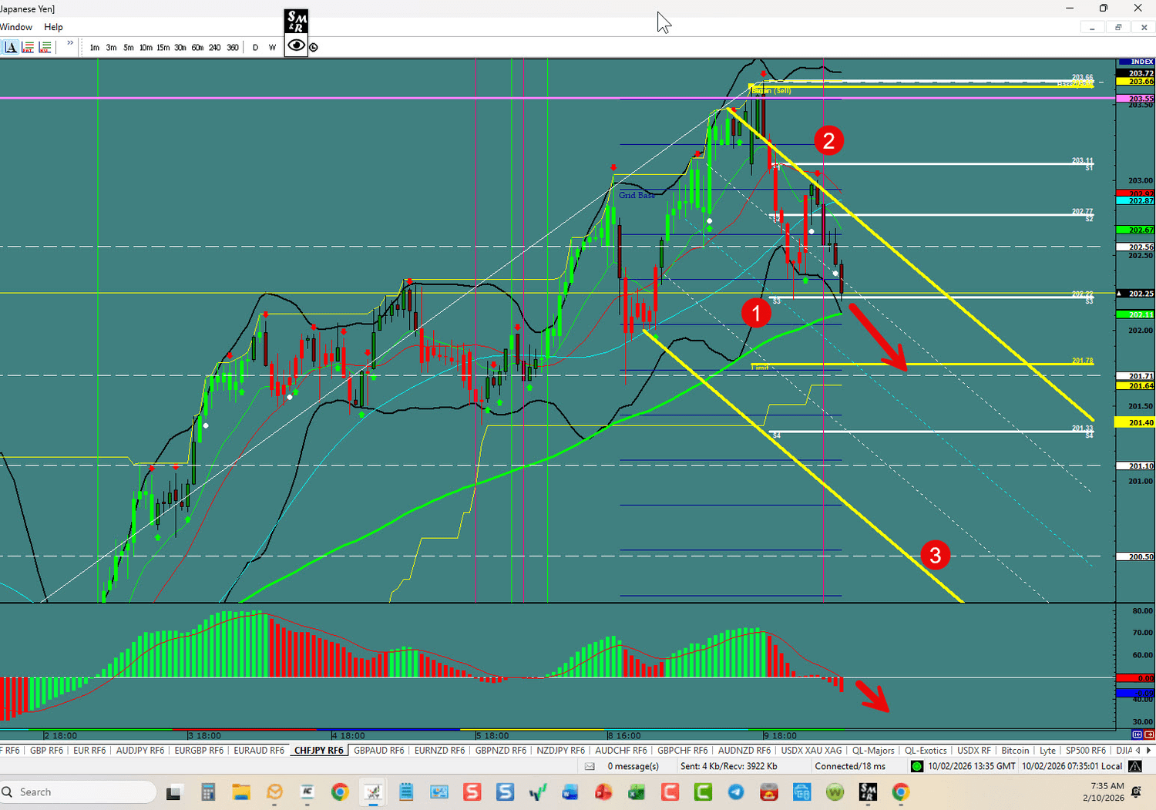The width and height of the screenshot is (1156, 810).
Task: Open the Window menu
Action: tap(16, 26)
